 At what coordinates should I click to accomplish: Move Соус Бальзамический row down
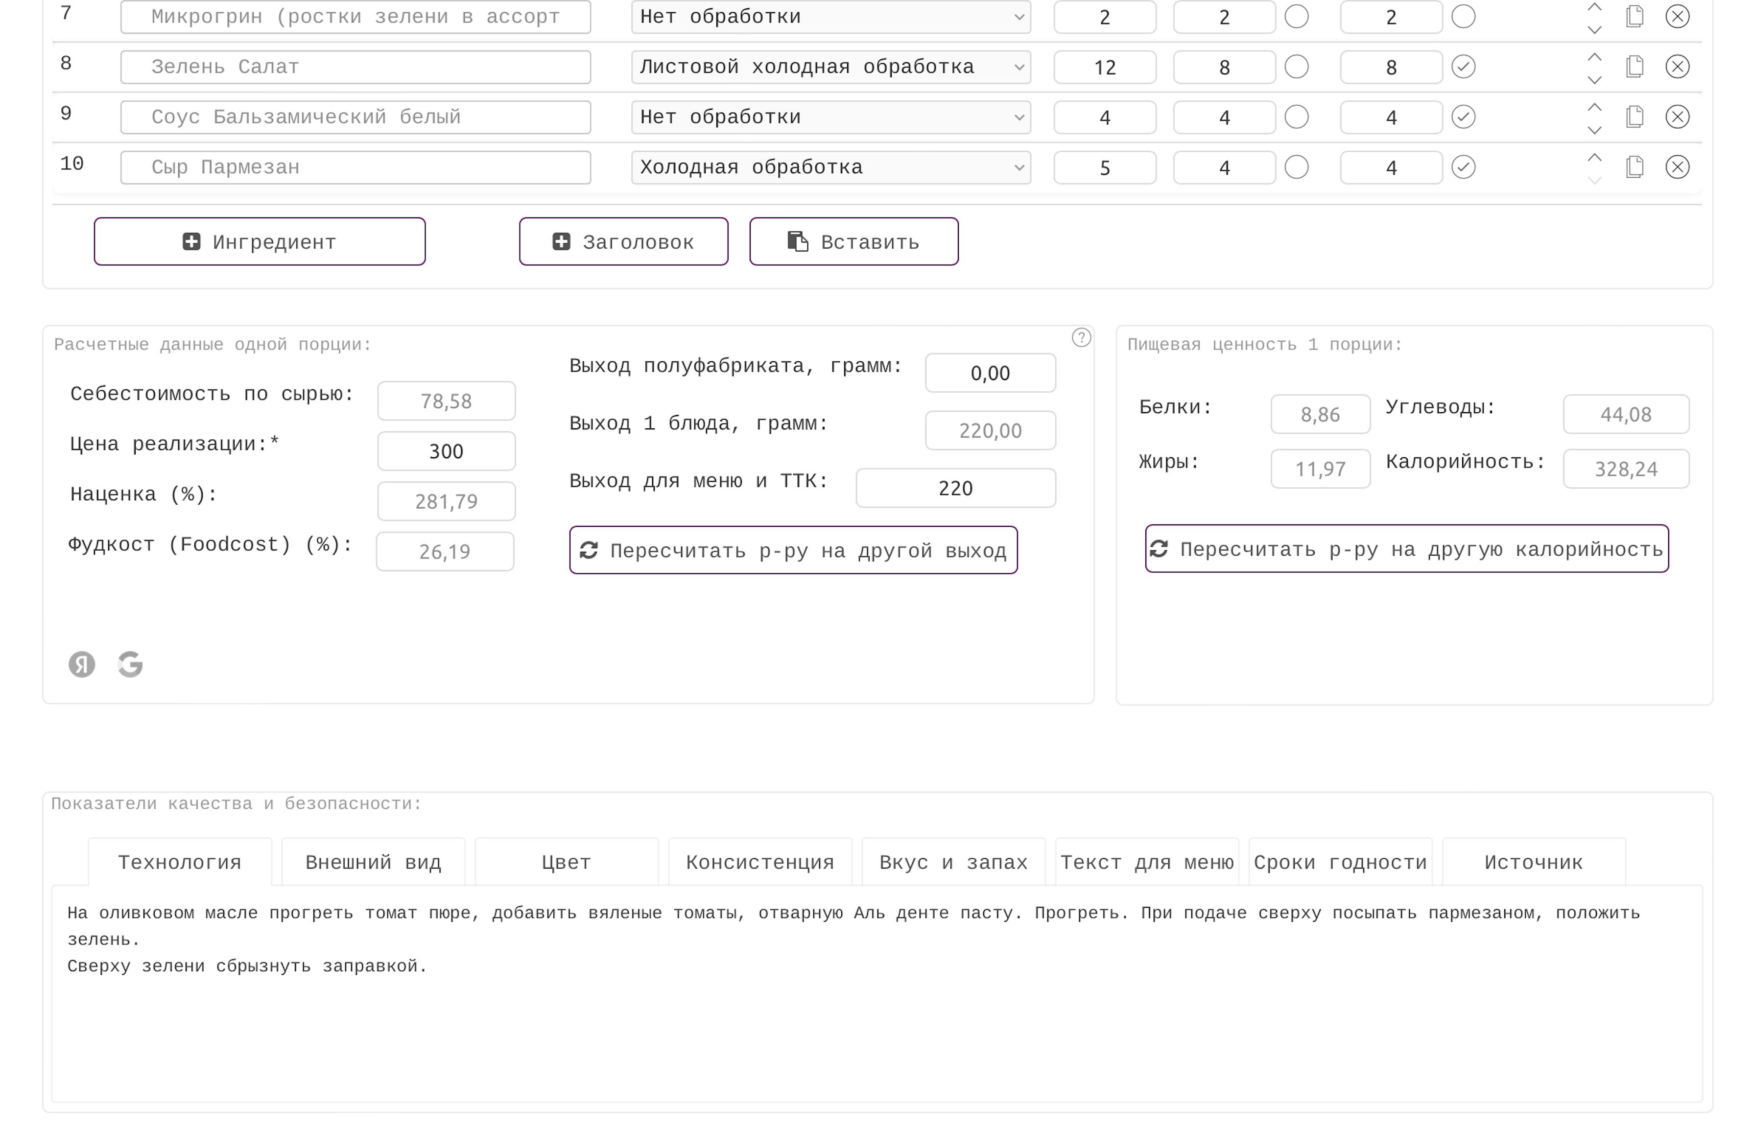[x=1594, y=130]
